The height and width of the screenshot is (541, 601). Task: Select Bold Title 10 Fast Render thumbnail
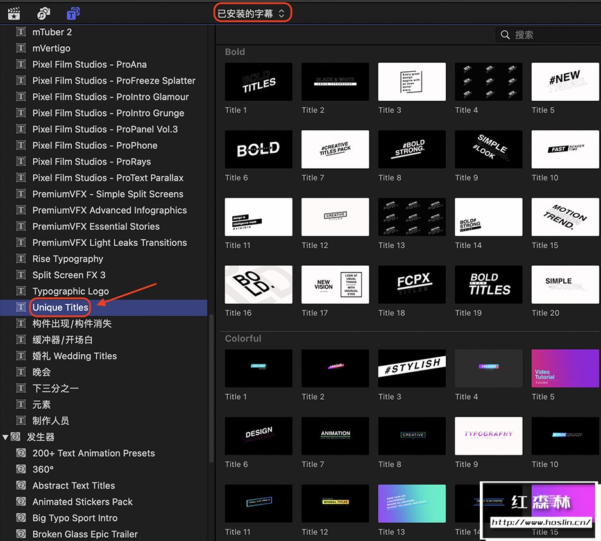(565, 149)
